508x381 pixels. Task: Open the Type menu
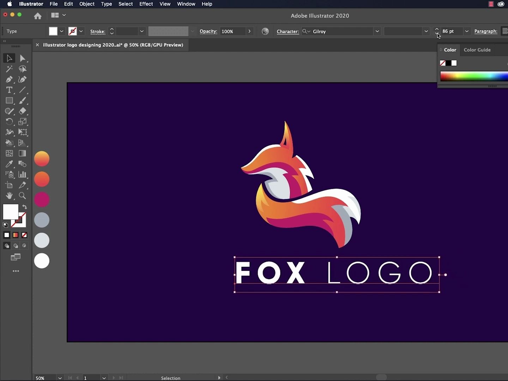coord(106,4)
